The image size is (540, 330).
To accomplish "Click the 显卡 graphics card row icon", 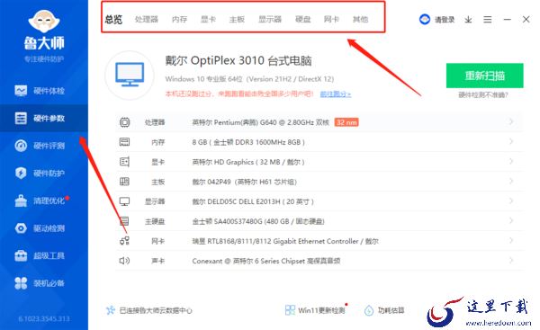I will (125, 162).
